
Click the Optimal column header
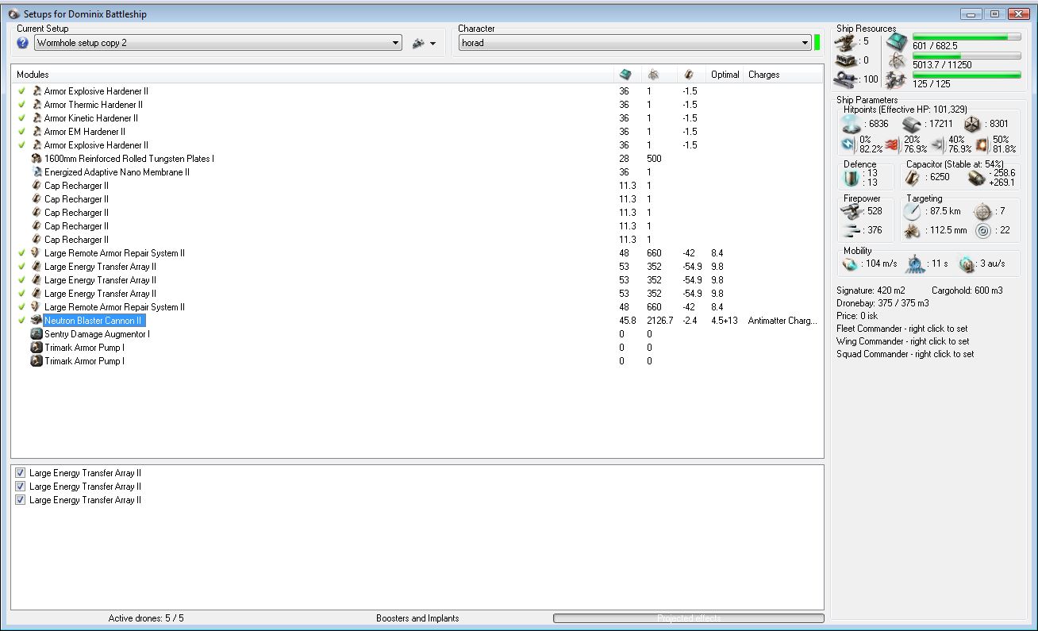725,75
